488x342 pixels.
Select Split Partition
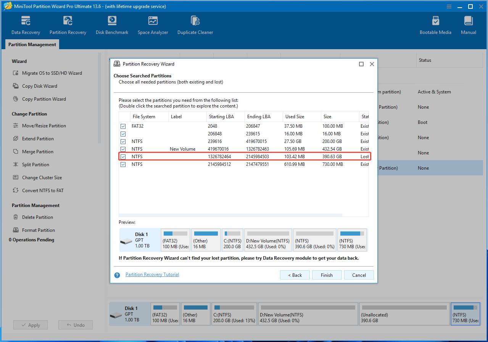[x=31, y=165]
